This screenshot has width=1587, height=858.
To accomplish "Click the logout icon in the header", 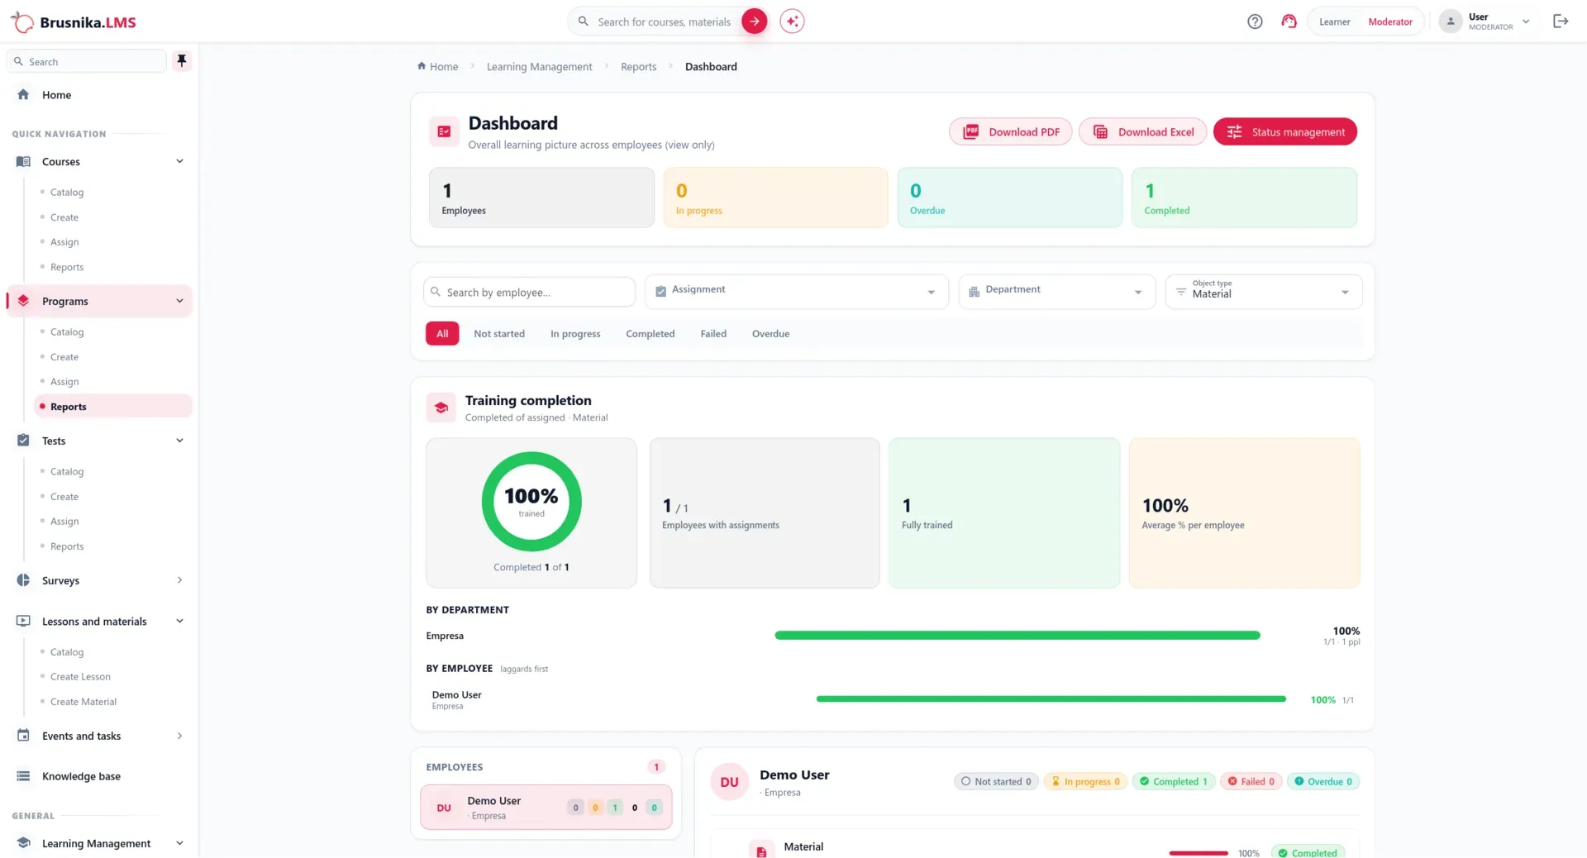I will pyautogui.click(x=1561, y=21).
